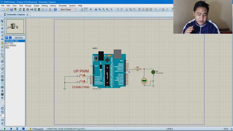The image size is (233, 131).
Task: Open the Home page icon
Action: (x=20, y=9)
